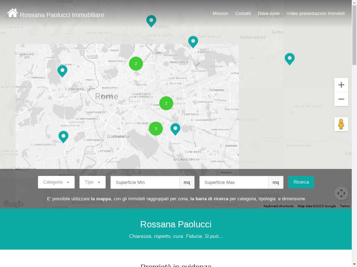The width and height of the screenshot is (357, 267).
Task: Click the page vertical scrollbar thumb
Action: [x=355, y=35]
